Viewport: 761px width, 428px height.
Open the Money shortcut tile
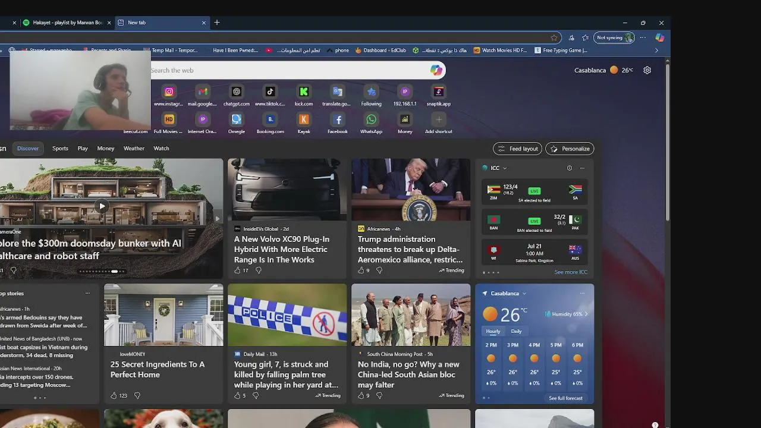(405, 119)
